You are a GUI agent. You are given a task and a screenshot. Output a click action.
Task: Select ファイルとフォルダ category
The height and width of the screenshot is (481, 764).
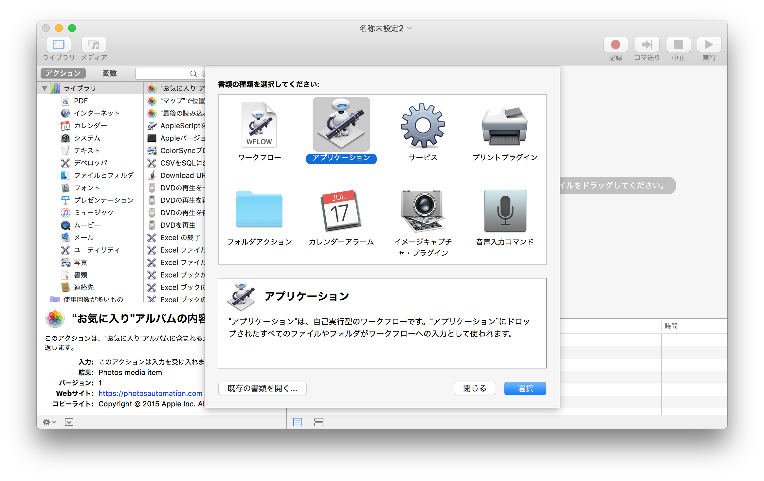(90, 175)
